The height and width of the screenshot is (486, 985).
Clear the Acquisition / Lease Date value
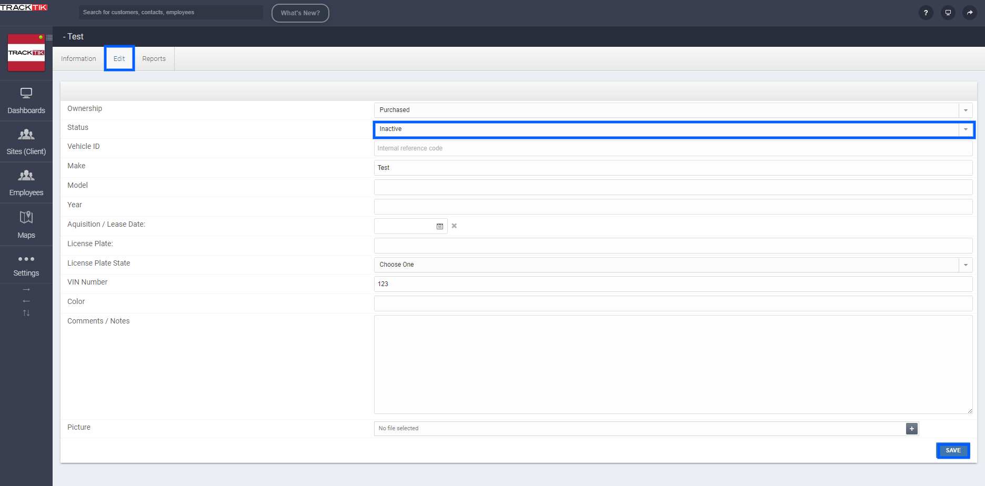(454, 226)
